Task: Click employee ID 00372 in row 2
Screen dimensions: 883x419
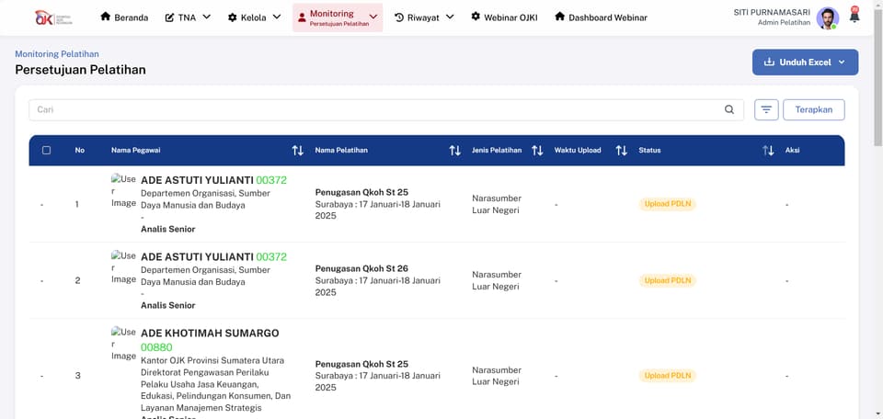Action: coord(271,257)
